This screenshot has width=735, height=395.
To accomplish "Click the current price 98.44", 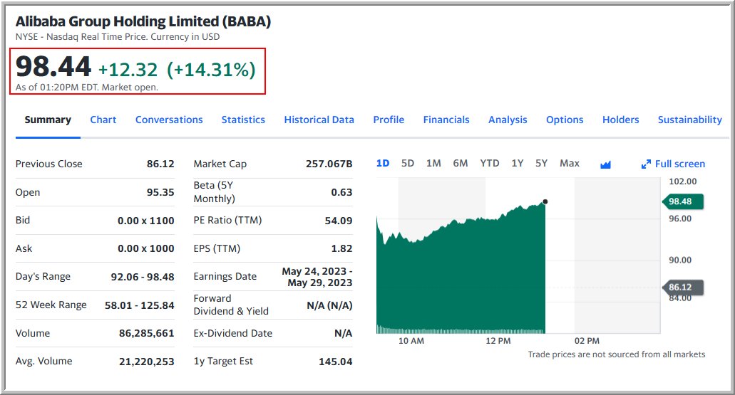I will tap(53, 66).
